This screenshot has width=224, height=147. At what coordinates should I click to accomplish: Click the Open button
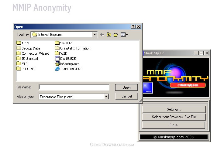[126, 87]
